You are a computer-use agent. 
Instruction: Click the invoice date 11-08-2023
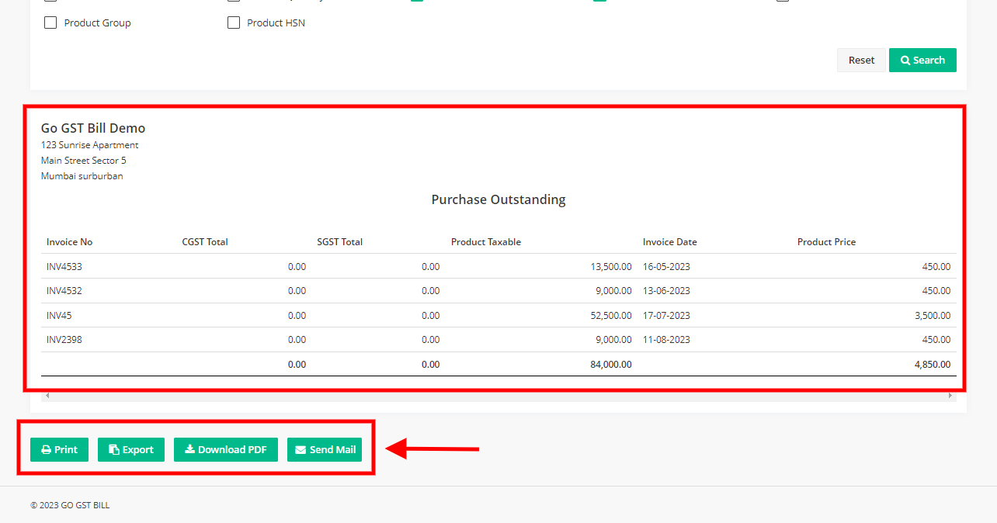[x=666, y=340]
